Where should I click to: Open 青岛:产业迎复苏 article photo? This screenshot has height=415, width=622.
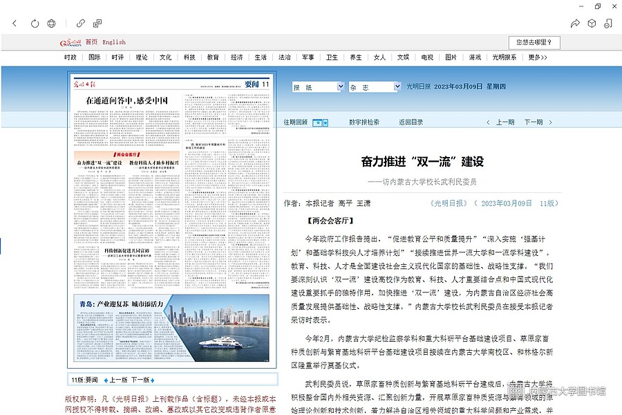220,328
